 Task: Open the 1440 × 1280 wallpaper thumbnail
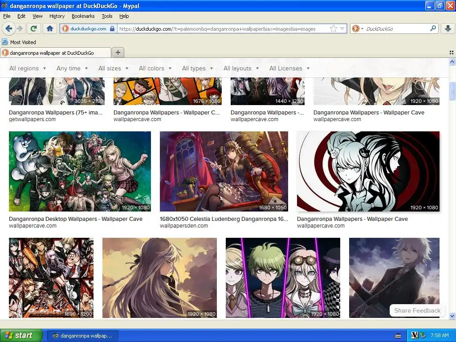268,91
